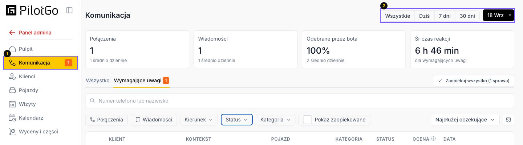Viewport: 523px width, 145px height.
Task: Click the Wiadomości stats card
Action: [x=246, y=49]
